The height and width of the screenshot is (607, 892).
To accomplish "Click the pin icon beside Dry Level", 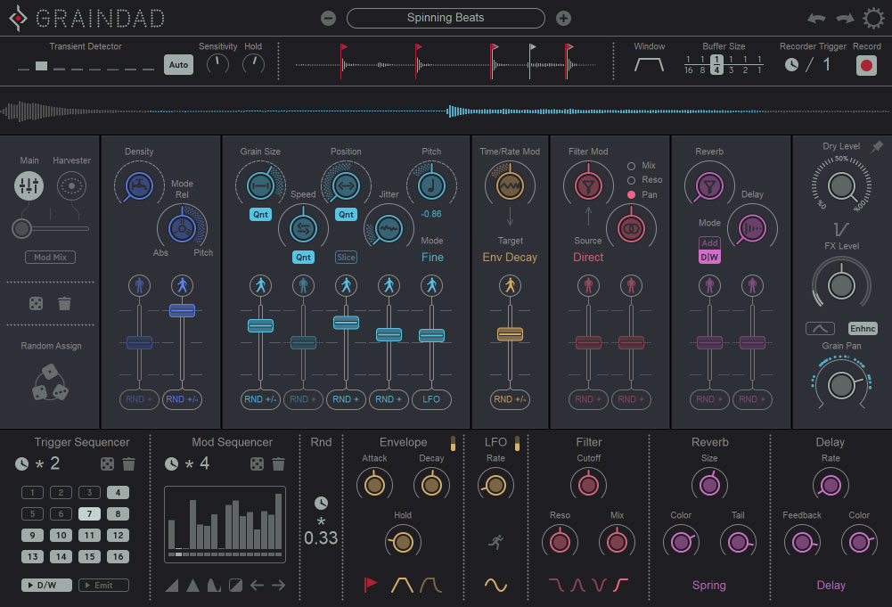I will coord(877,147).
